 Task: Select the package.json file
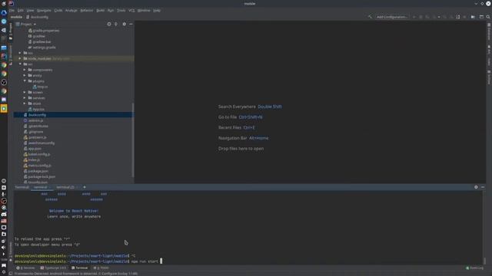pos(36,171)
